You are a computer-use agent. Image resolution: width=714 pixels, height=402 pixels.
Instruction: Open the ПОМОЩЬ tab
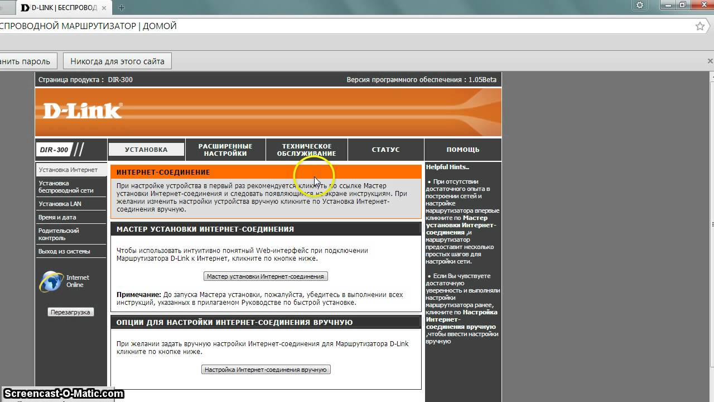click(463, 150)
